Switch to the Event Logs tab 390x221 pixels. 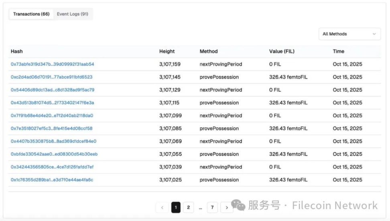[72, 14]
